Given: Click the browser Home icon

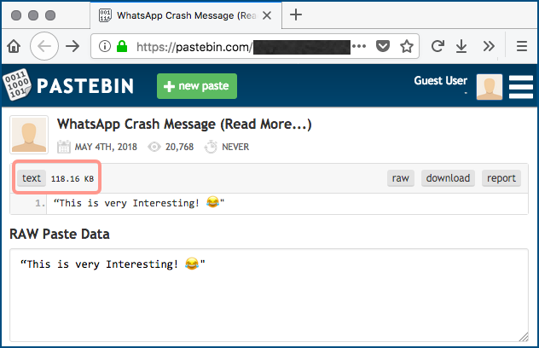Looking at the screenshot, I should [x=14, y=46].
